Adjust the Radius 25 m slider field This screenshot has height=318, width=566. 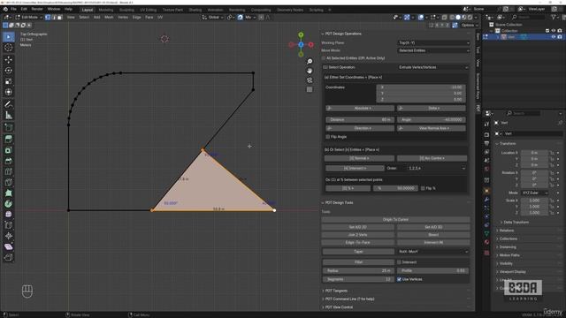[358, 271]
